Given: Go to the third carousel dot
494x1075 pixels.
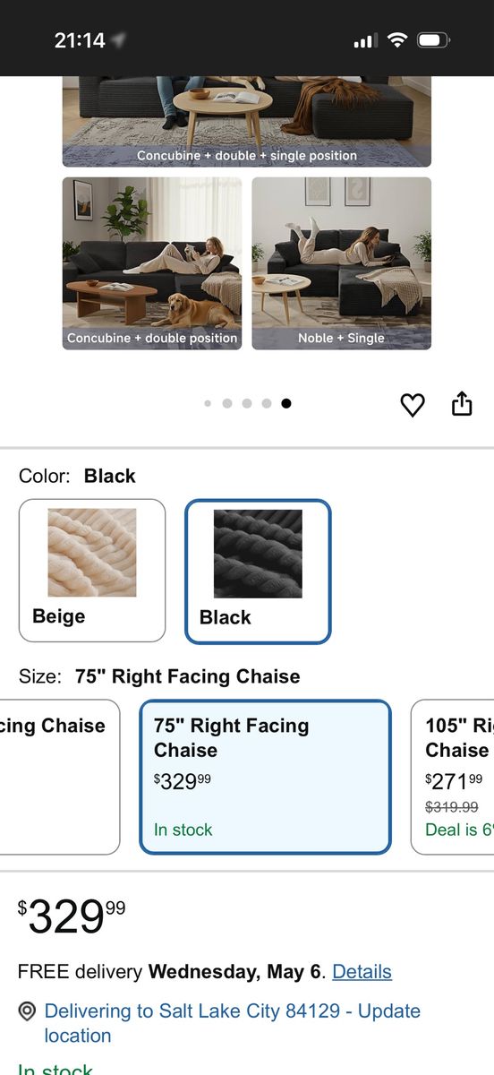Looking at the screenshot, I should tap(247, 403).
